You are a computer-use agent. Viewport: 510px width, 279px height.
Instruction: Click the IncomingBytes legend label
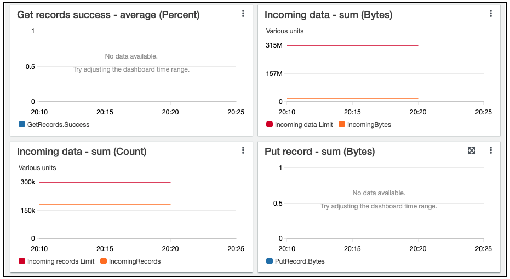tap(369, 125)
